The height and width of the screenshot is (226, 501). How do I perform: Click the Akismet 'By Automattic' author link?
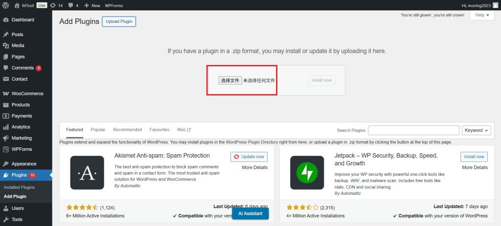[x=127, y=186]
